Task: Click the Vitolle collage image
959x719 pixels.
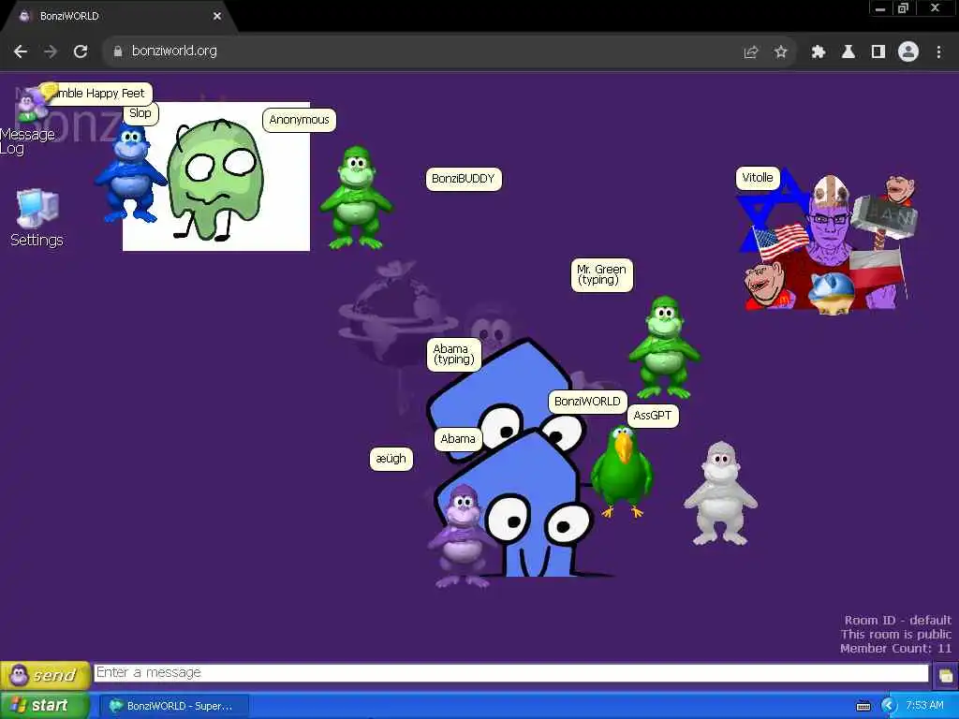Action: click(x=828, y=241)
